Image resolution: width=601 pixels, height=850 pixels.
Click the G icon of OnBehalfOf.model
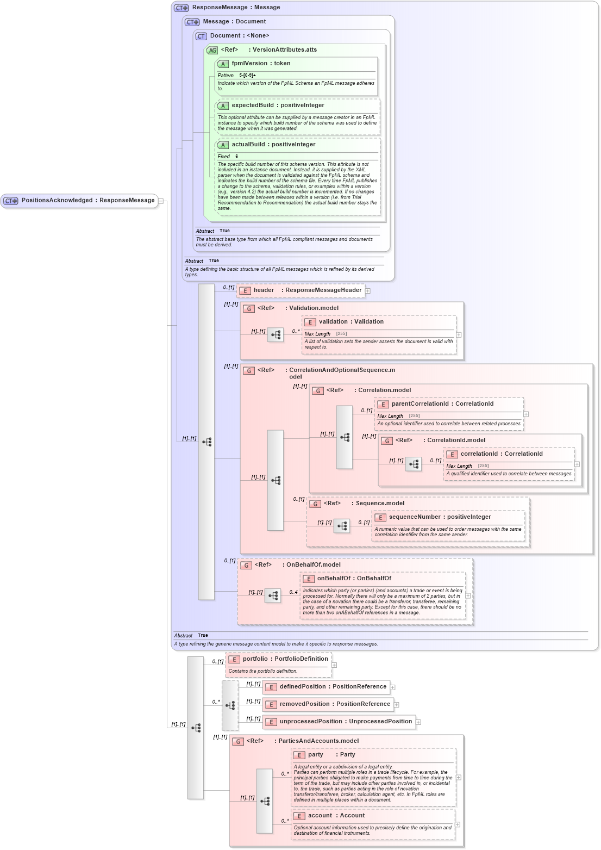pos(246,566)
